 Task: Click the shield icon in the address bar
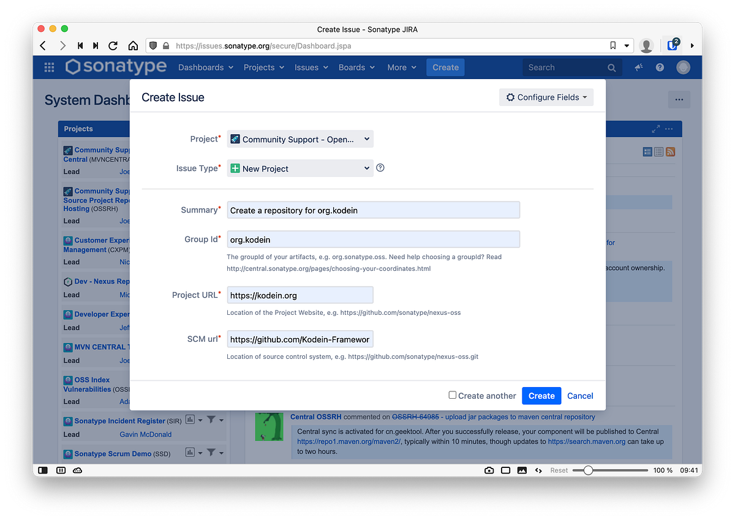(153, 45)
